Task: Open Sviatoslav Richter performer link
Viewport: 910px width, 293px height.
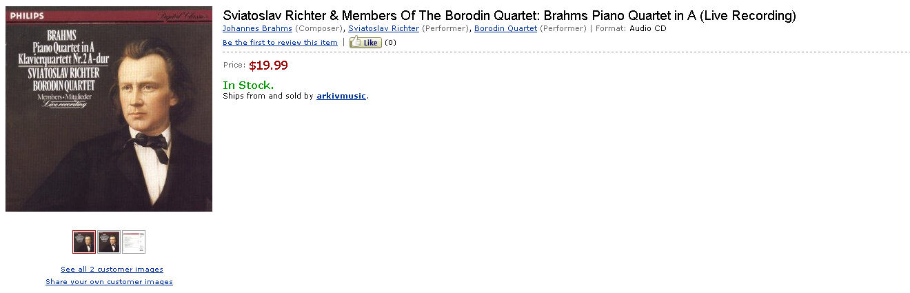Action: (x=383, y=28)
